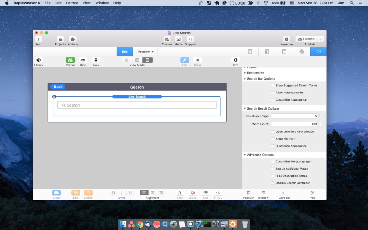Screen dimensions: 368x230
Task: Open the Addons icon
Action: click(x=73, y=39)
